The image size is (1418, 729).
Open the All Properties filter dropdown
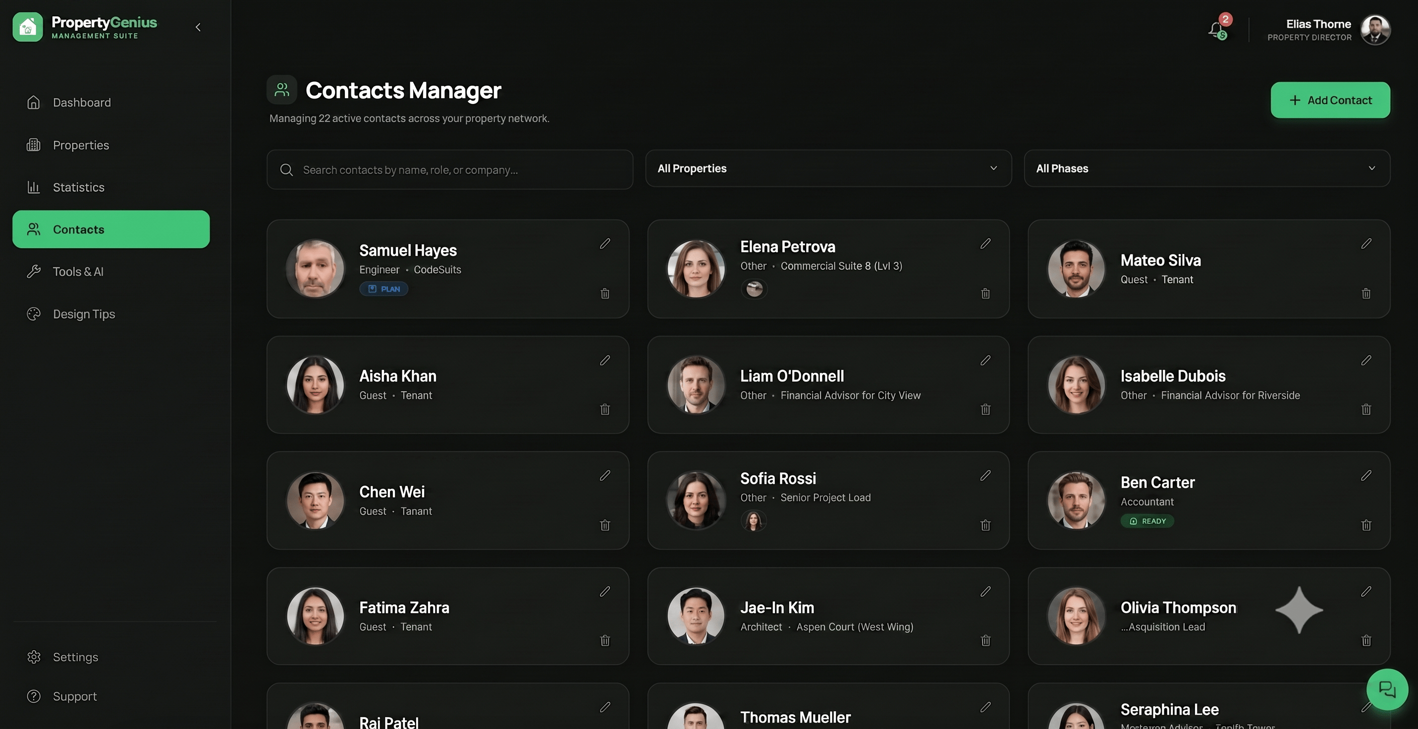[828, 168]
